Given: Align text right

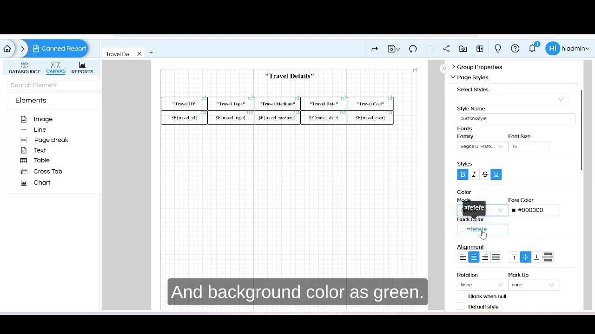Looking at the screenshot, I should (485, 257).
